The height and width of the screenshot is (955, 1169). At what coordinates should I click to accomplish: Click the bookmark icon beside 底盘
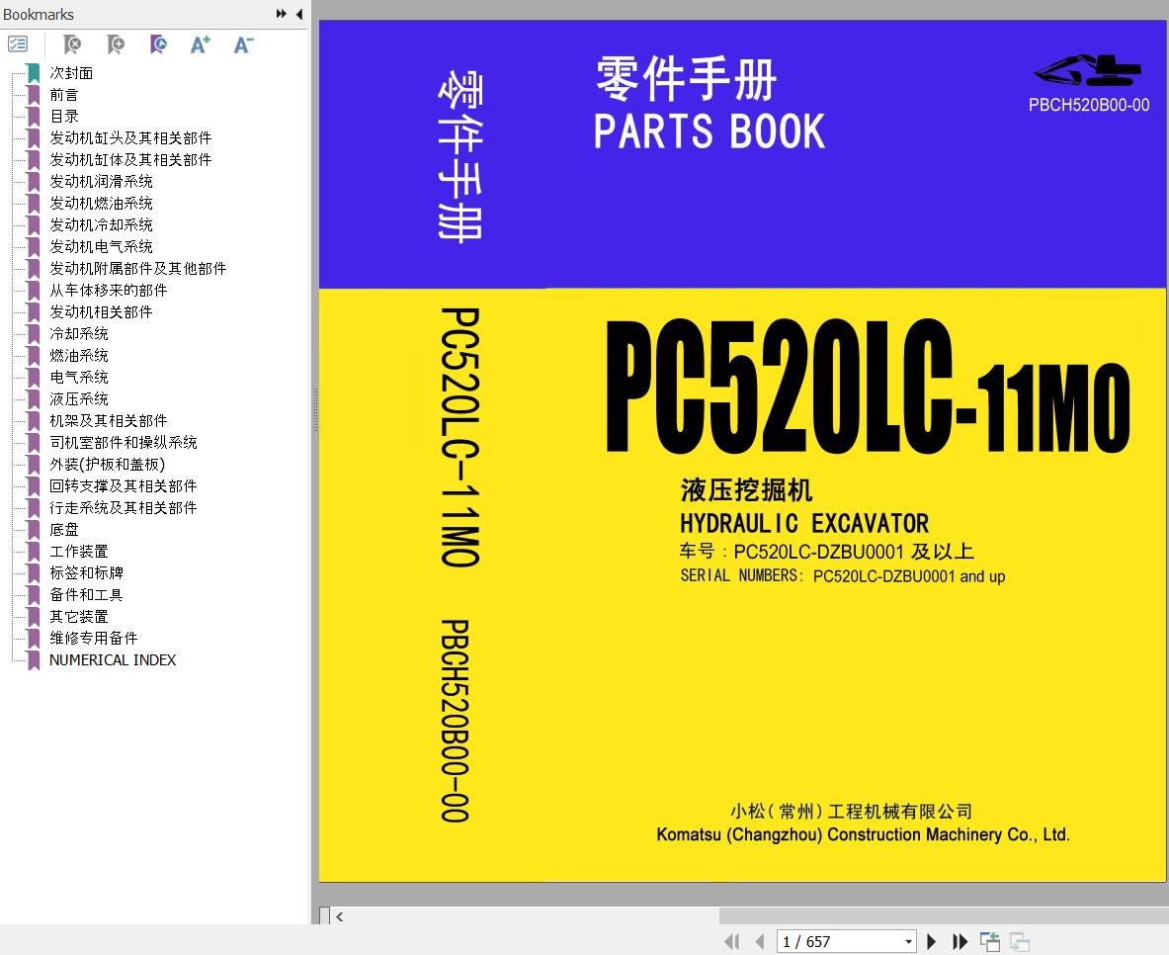pos(34,529)
